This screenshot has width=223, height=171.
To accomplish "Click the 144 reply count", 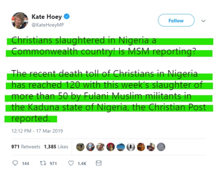I will click(25, 163).
